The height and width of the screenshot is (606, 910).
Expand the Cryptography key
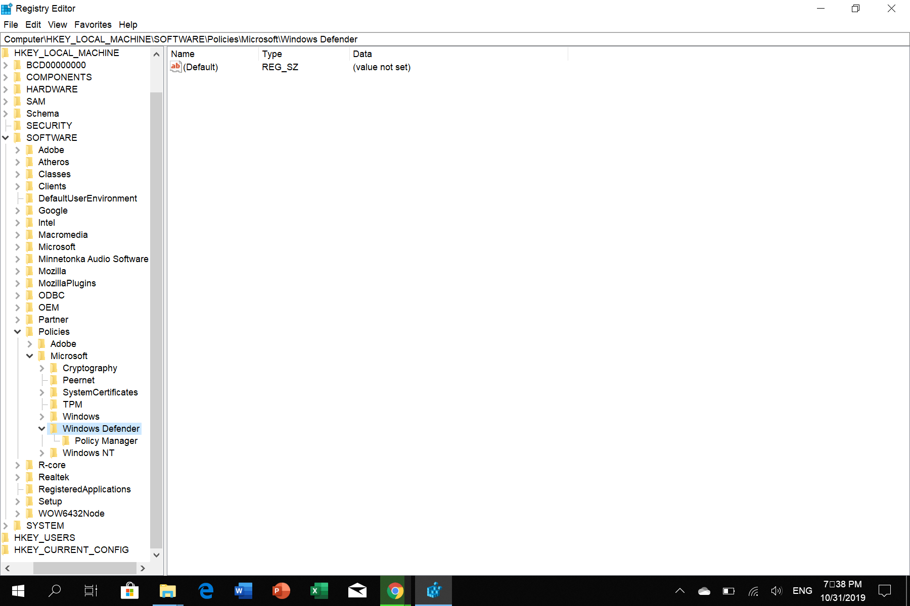coord(42,368)
